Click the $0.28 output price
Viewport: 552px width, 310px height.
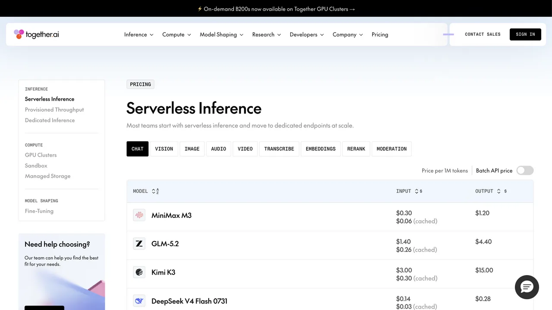[x=483, y=299]
